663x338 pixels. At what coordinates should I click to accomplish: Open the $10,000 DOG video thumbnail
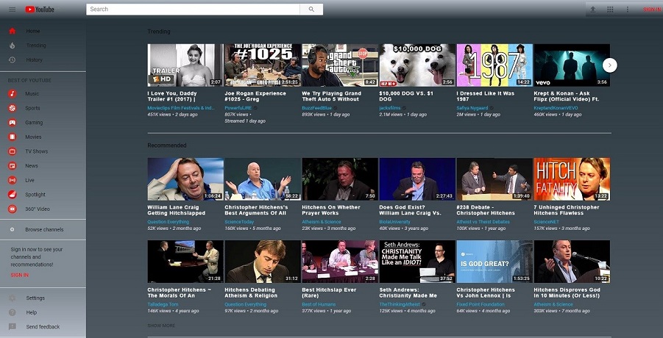point(417,65)
